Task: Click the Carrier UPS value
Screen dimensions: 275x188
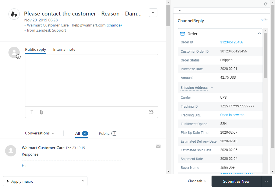Action: tap(223, 98)
